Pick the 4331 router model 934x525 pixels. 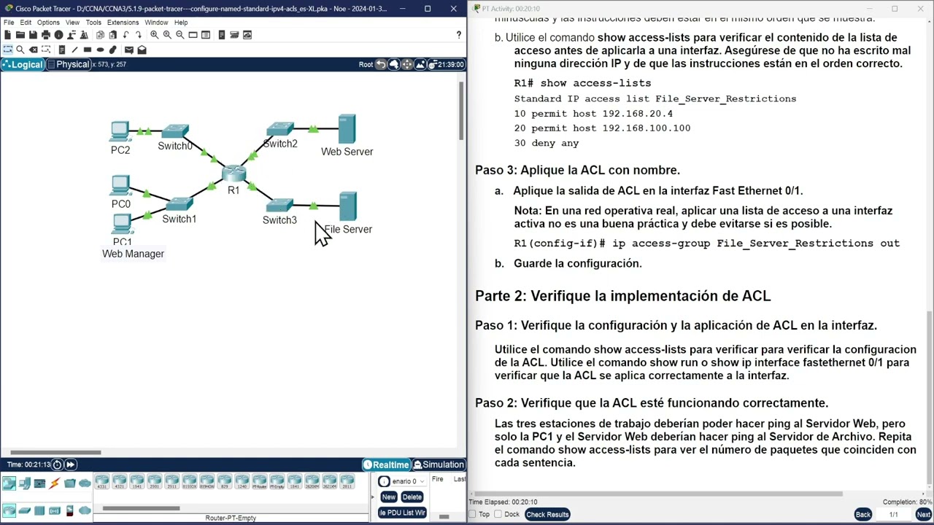click(102, 482)
